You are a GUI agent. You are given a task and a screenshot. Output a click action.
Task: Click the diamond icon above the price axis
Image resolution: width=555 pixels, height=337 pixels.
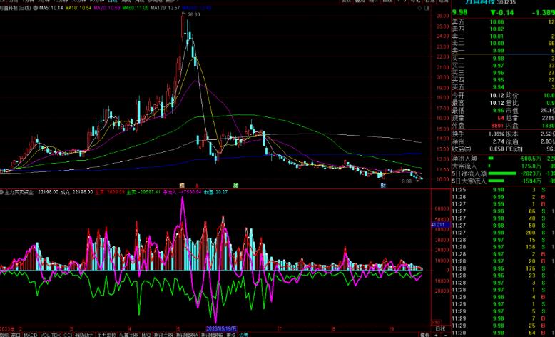[419, 8]
